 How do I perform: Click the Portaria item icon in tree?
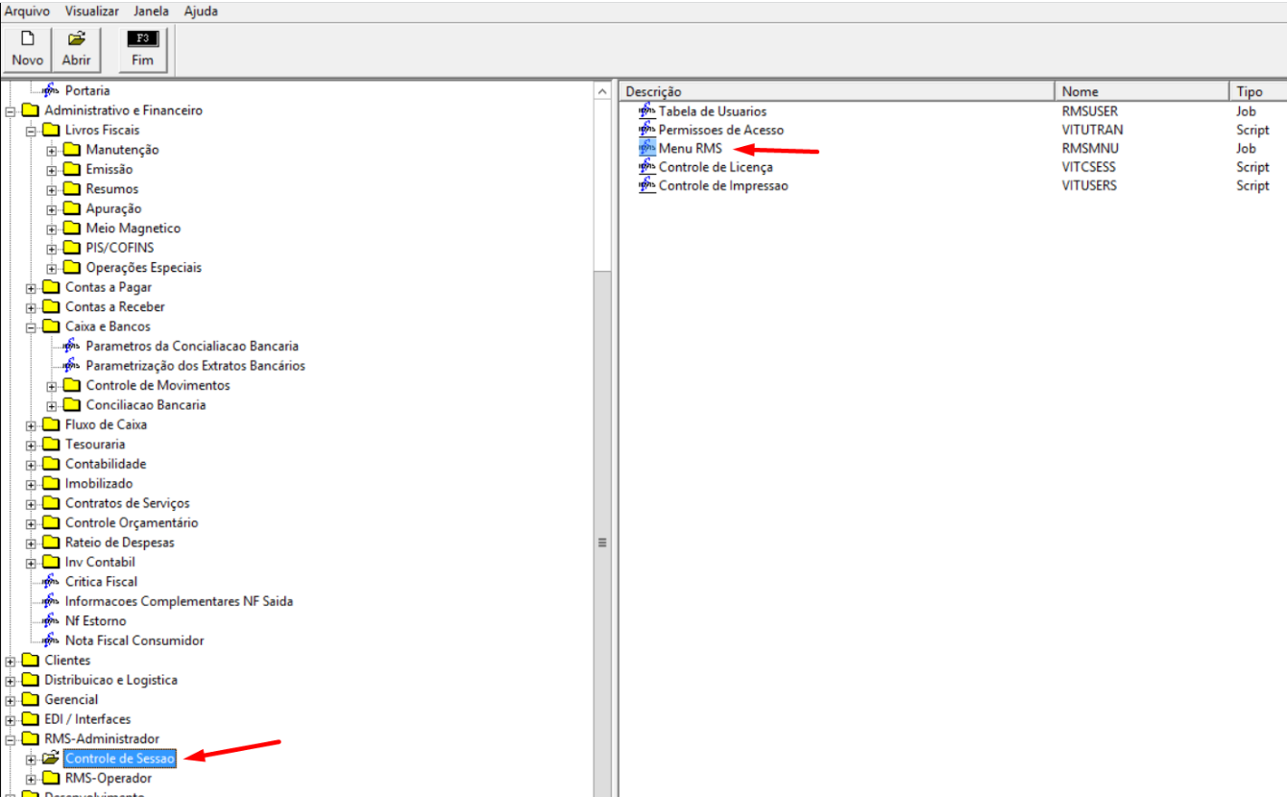[x=52, y=90]
